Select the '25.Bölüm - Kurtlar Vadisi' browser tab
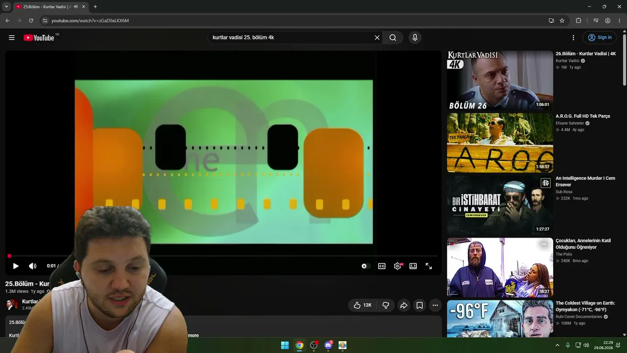Image resolution: width=627 pixels, height=353 pixels. (51, 7)
